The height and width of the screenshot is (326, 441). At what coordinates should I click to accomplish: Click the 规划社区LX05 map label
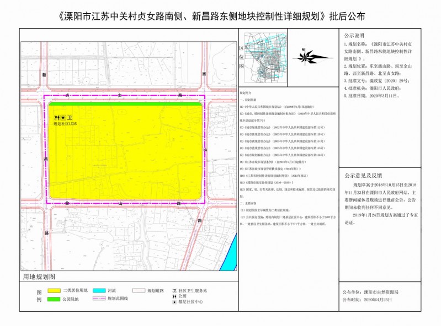tap(65, 123)
